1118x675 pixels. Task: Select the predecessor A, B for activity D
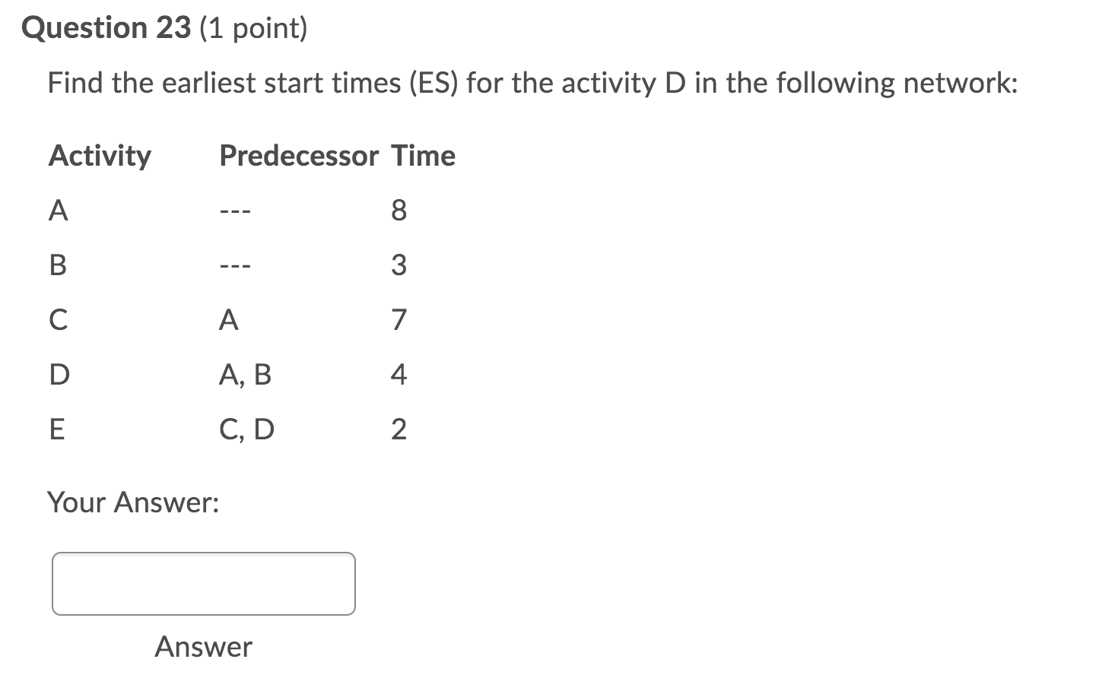[x=245, y=374]
